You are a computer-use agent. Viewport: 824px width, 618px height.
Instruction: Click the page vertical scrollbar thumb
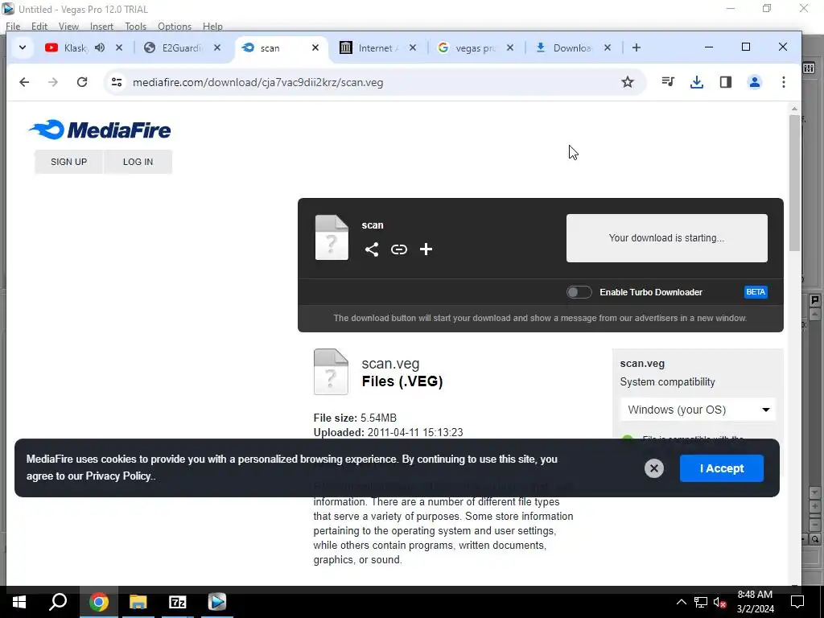[x=794, y=183]
